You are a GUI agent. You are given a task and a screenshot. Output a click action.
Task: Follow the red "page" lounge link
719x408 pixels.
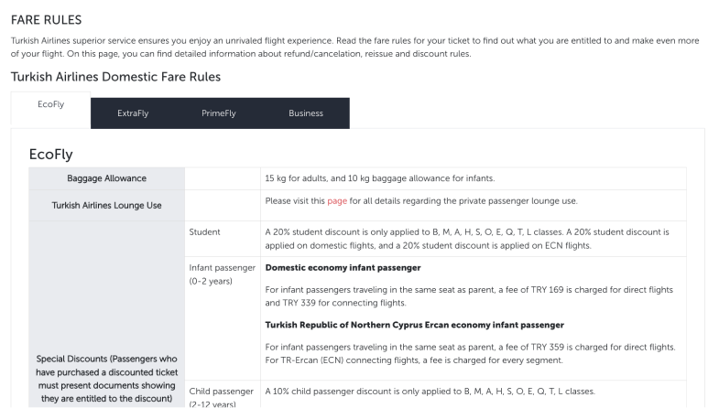[x=337, y=200]
